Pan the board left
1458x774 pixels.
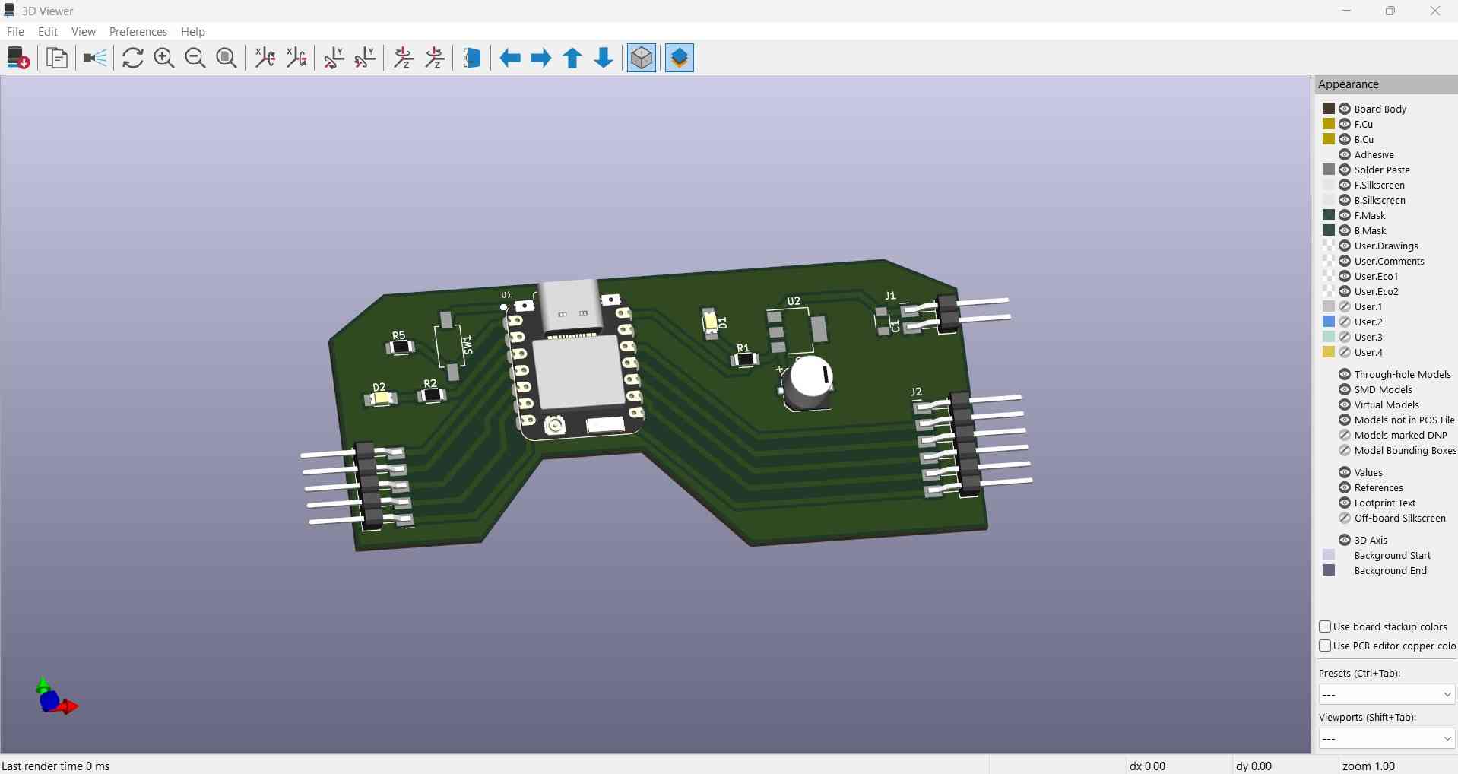[510, 58]
